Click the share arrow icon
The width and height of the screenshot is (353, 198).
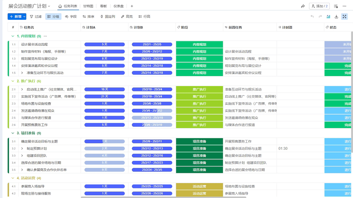click(x=303, y=6)
